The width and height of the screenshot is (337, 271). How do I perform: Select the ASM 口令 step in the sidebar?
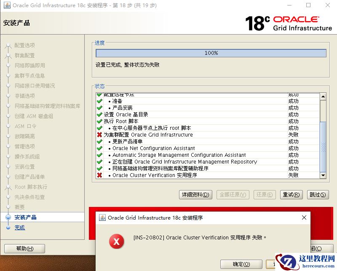(x=25, y=126)
